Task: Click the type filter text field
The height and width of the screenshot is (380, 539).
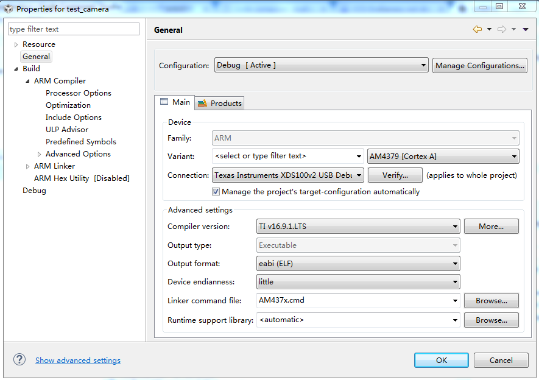Action: [x=74, y=29]
